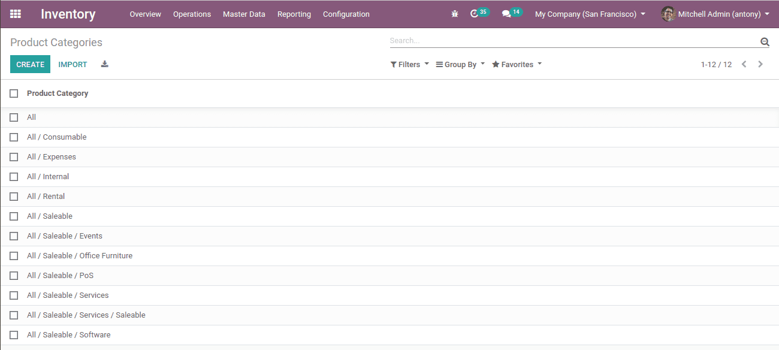Tick All / Saleable / Software checkbox

point(14,335)
